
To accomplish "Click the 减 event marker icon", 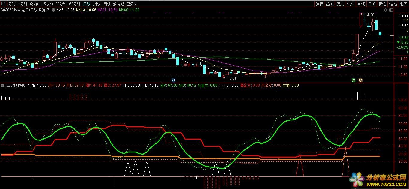I will click(x=354, y=81).
